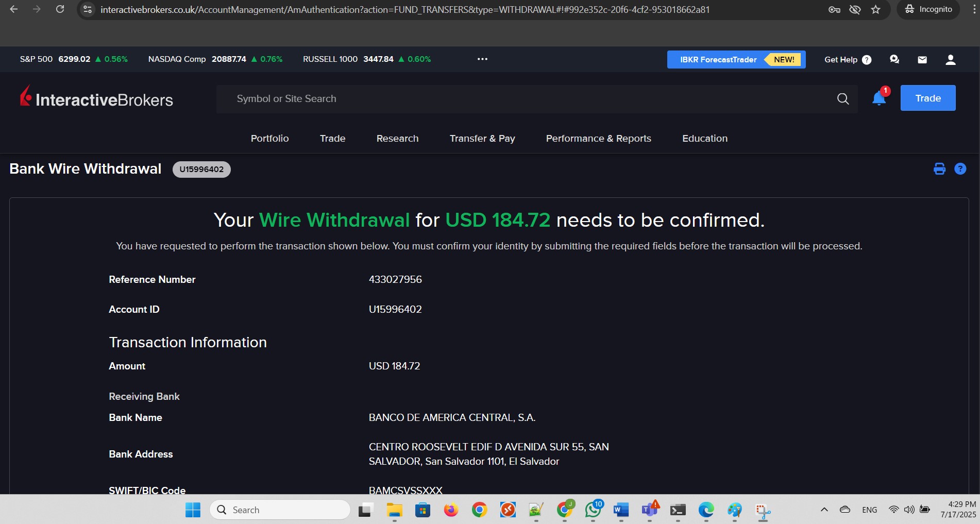
Task: Open the user account profile icon
Action: click(951, 60)
